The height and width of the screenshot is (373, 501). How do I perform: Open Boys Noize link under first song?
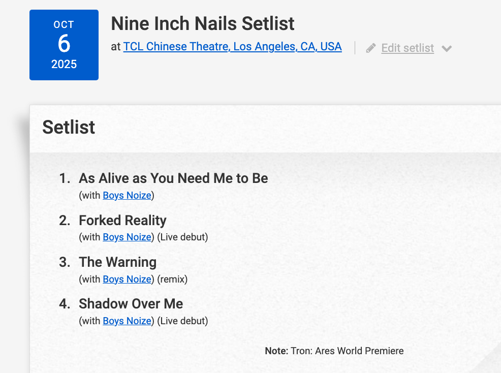127,195
